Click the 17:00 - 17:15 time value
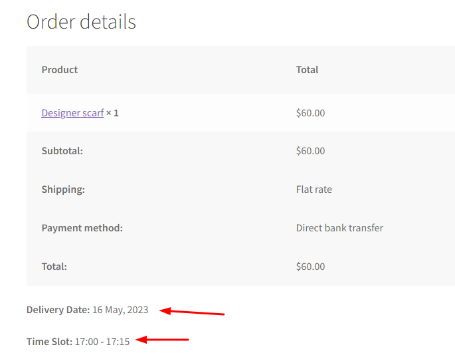Viewport: 455px width, 357px height. (102, 342)
